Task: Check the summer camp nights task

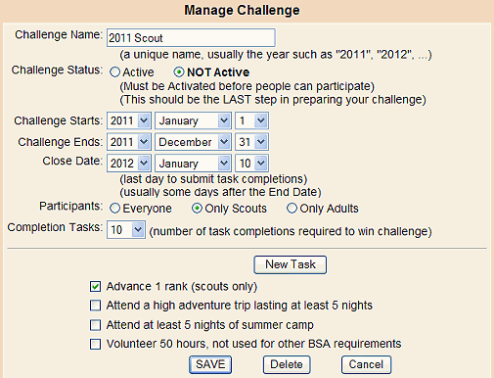Action: click(x=95, y=325)
